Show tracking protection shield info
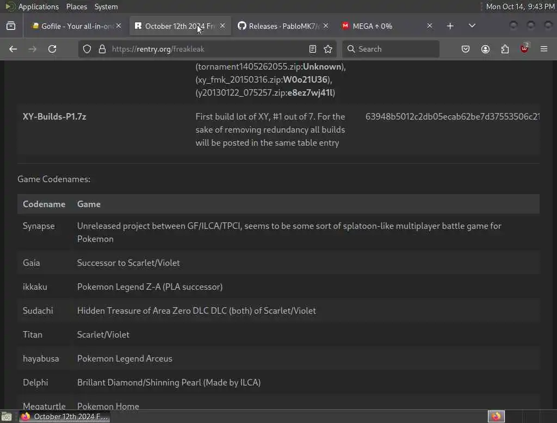 87,49
